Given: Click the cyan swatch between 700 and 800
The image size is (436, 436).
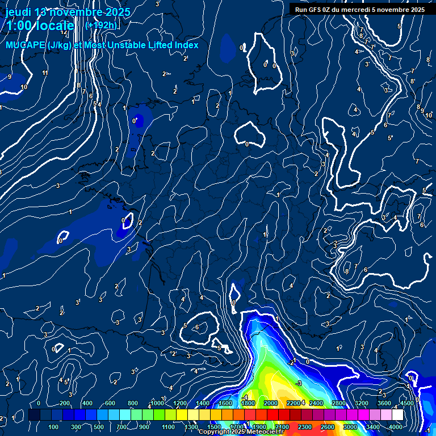Looking at the screenshot, I should (x=125, y=414).
